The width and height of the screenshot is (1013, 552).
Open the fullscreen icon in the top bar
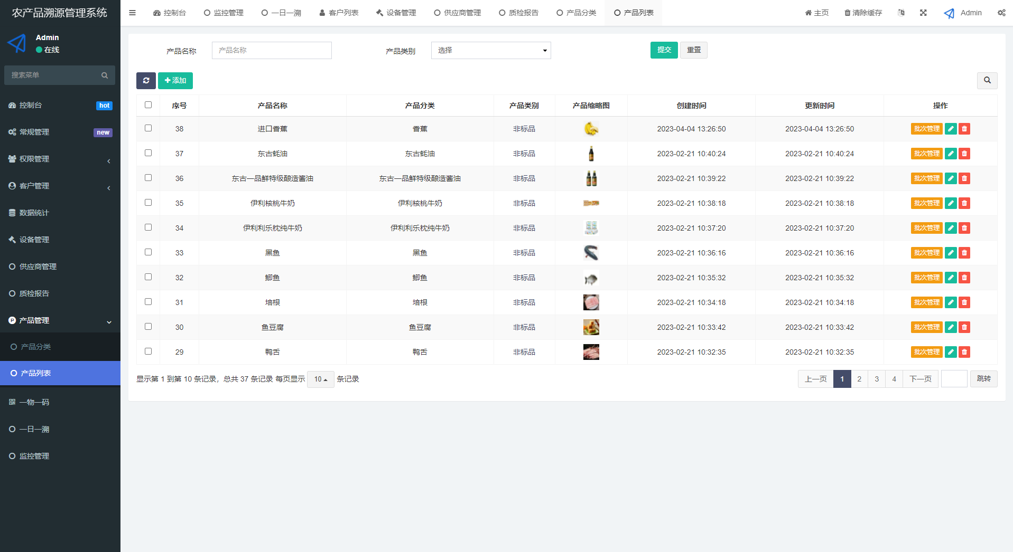tap(923, 12)
